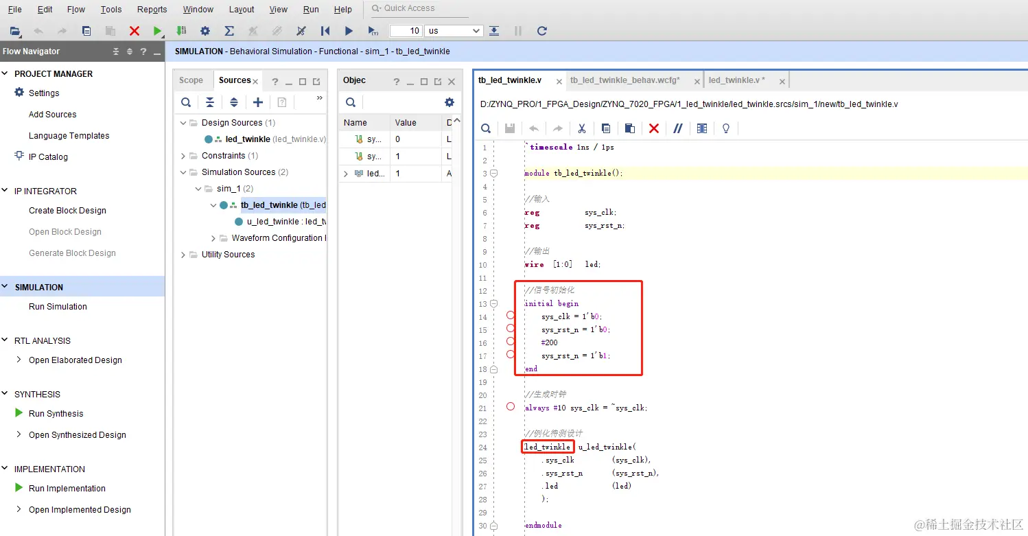Collapse the sim_1 folder
Screen dimensions: 1028x536
[198, 189]
